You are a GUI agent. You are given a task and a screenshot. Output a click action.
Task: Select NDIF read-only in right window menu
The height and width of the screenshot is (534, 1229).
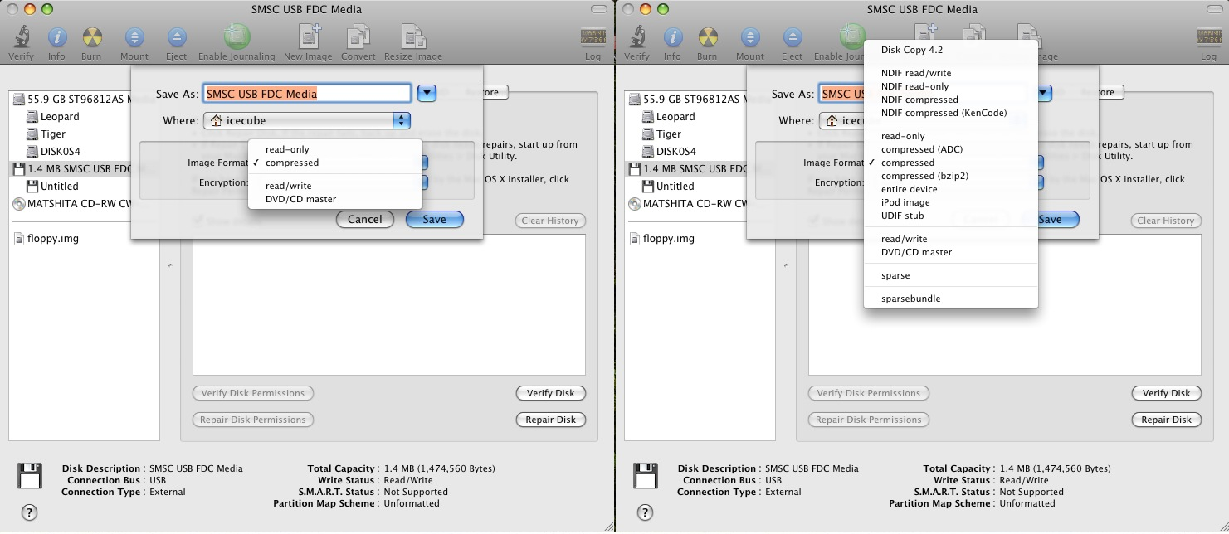[x=951, y=86]
